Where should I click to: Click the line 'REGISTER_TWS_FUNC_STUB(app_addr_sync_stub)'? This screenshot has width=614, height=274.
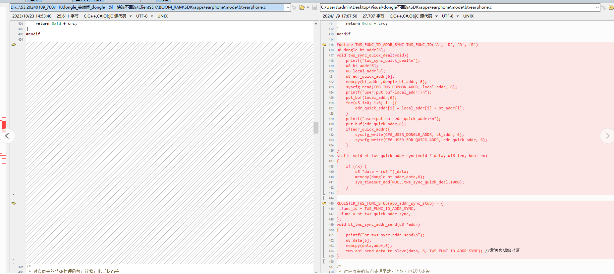[x=390, y=203]
